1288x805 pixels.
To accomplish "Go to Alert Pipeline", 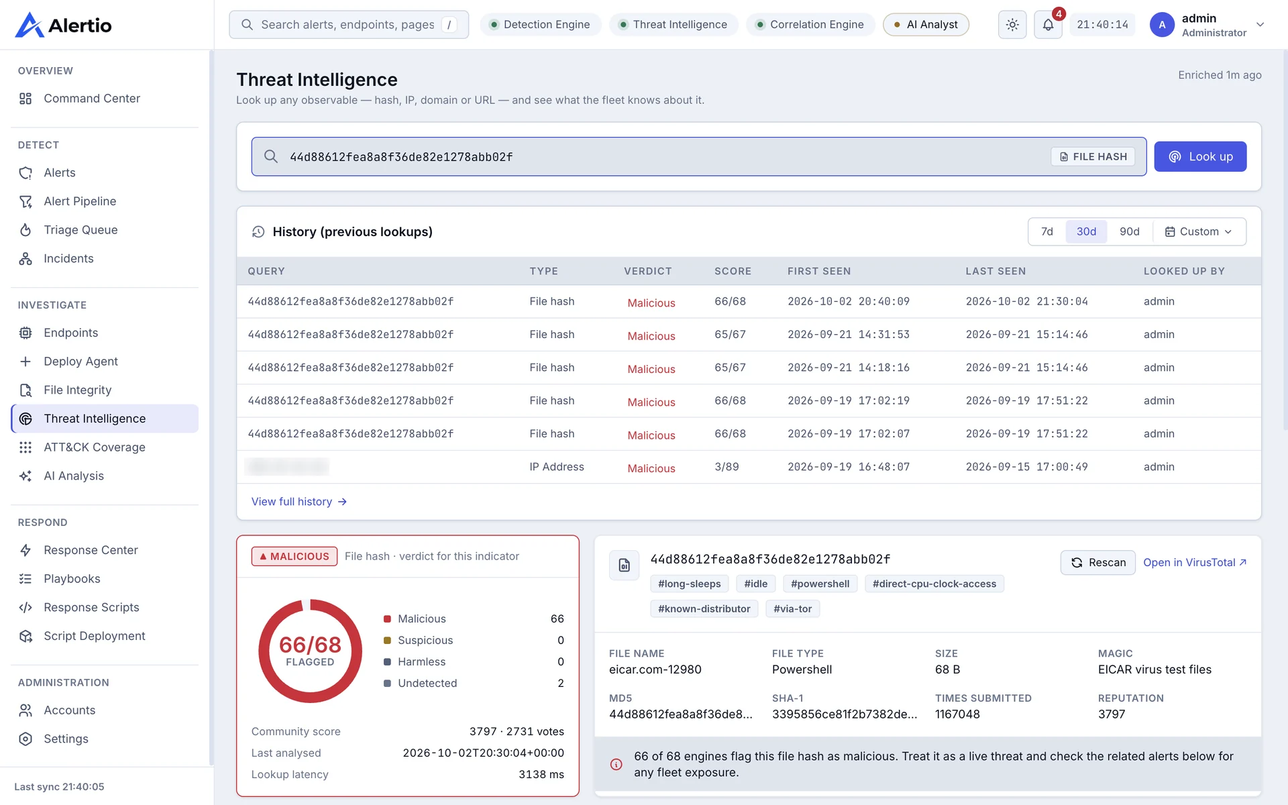I will [x=105, y=201].
